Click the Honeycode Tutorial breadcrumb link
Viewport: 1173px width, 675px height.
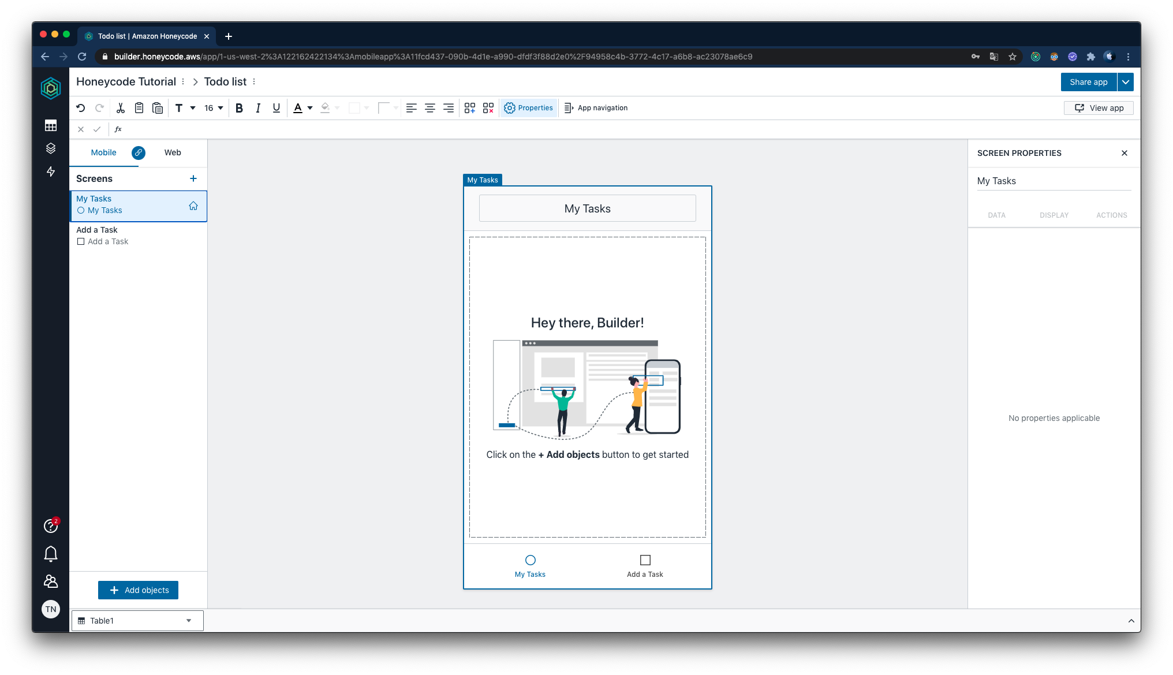pos(126,82)
